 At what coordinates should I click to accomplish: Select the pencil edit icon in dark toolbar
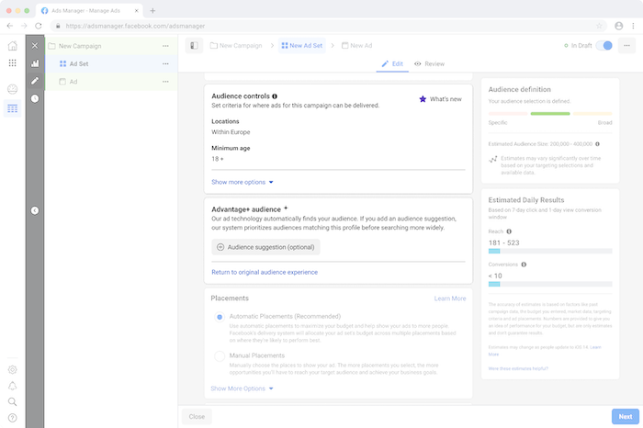point(35,81)
